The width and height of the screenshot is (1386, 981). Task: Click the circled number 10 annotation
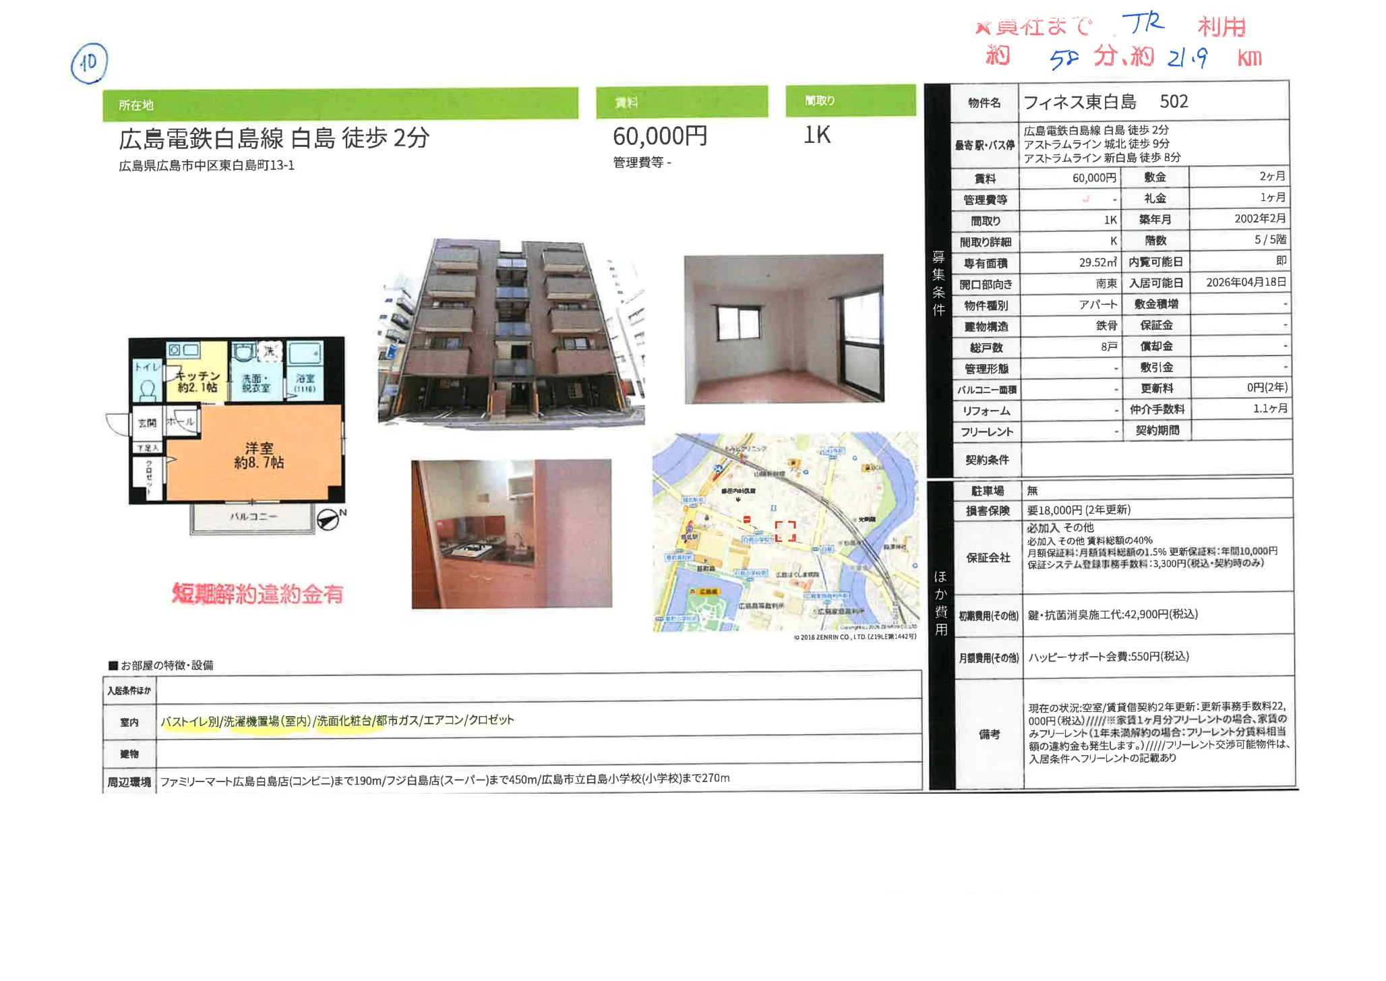89,63
